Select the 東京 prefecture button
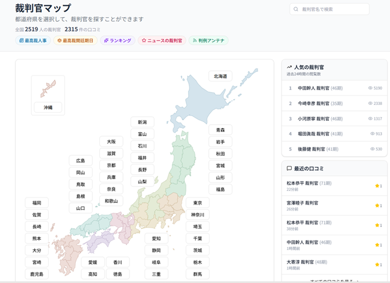This screenshot has width=390, height=283. click(198, 203)
